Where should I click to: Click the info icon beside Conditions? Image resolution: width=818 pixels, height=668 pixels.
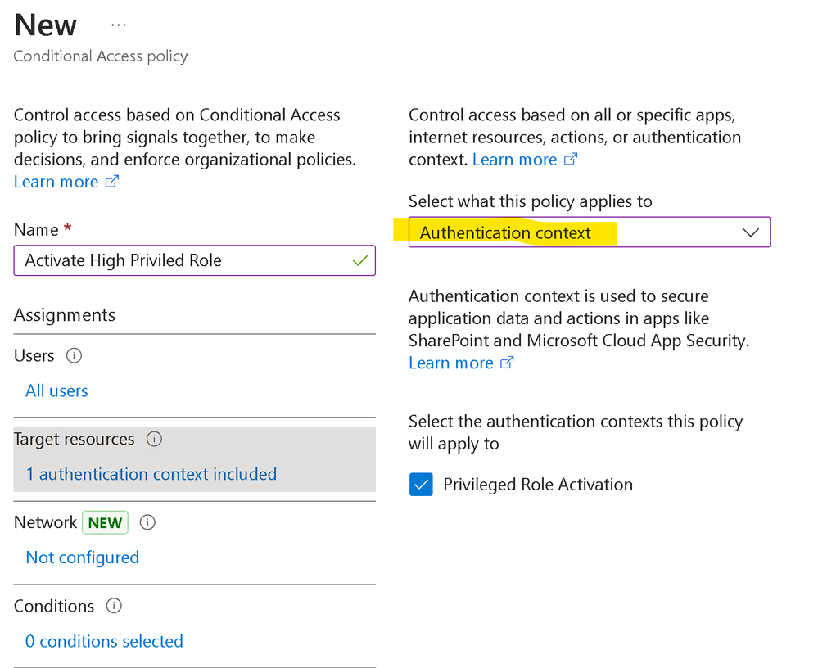[114, 607]
